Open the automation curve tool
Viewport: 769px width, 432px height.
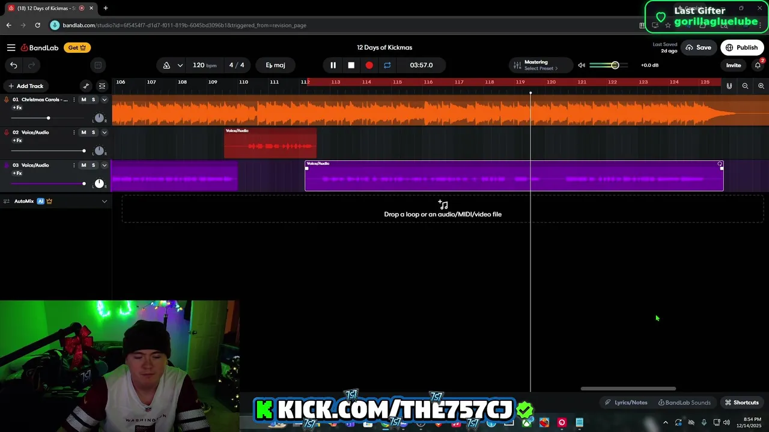86,86
